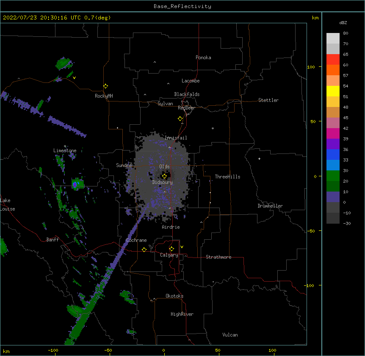Select the red 65 dBZ legend swatch
This screenshot has width=365, height=356.
click(x=333, y=59)
